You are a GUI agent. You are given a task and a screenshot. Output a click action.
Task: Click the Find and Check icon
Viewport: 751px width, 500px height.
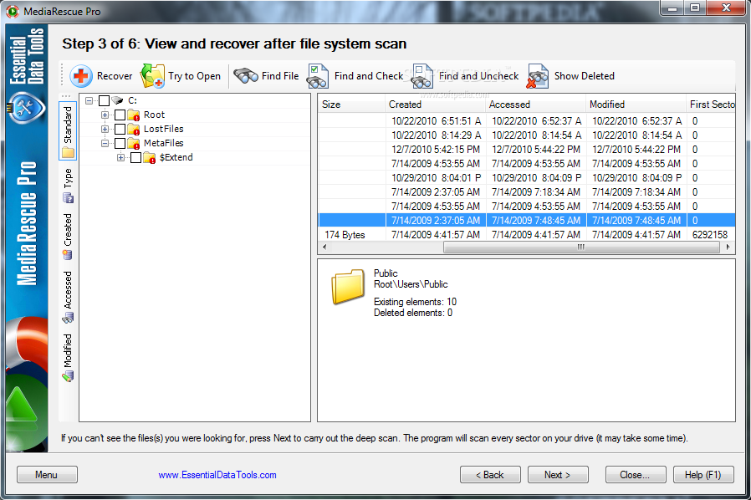pyautogui.click(x=318, y=76)
